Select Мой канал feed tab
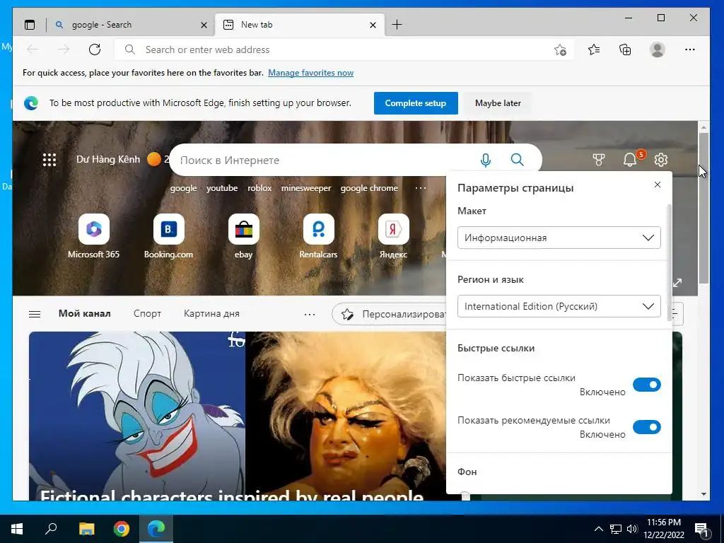Screen dimensions: 724x543 pyautogui.click(x=85, y=313)
